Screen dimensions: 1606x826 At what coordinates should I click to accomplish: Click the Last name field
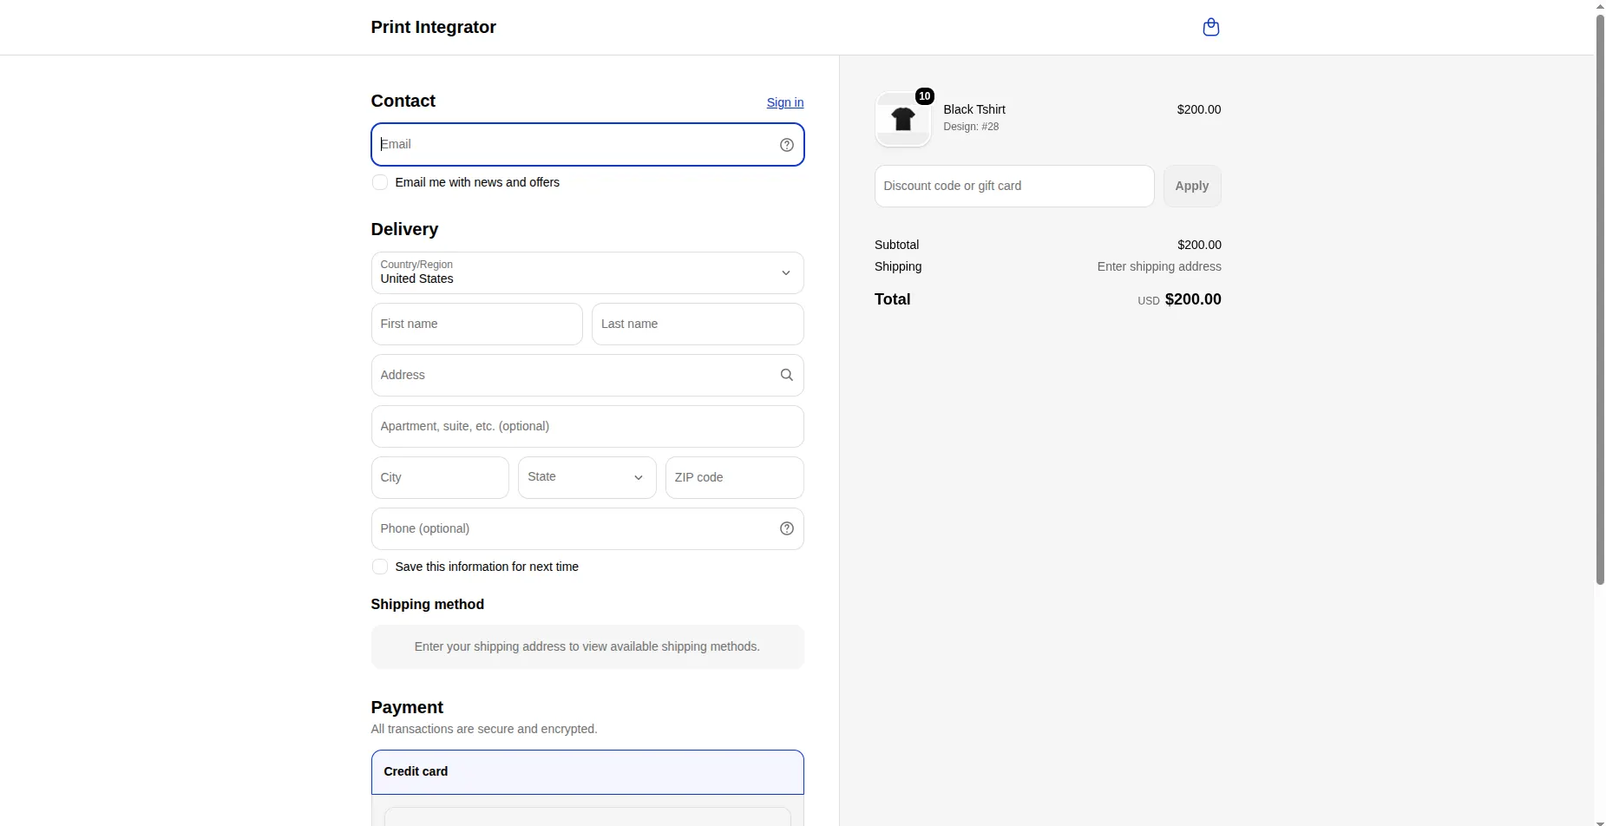(698, 324)
